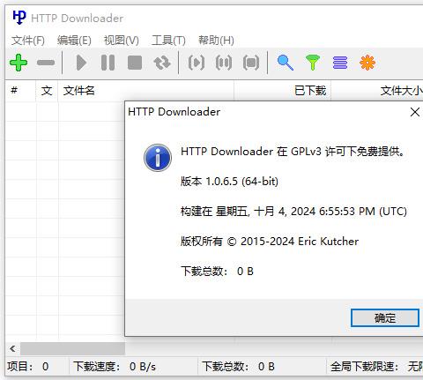The height and width of the screenshot is (380, 423).
Task: Close the HTTP Downloader about dialog
Action: (x=415, y=112)
